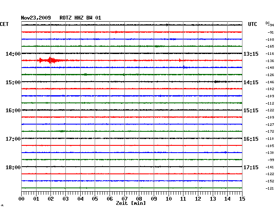
Task: Click the DC offset value "-165"
Action: (x=270, y=46)
